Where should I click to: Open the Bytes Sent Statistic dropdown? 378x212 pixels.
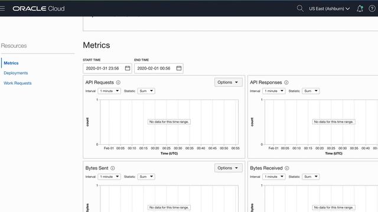point(146,177)
